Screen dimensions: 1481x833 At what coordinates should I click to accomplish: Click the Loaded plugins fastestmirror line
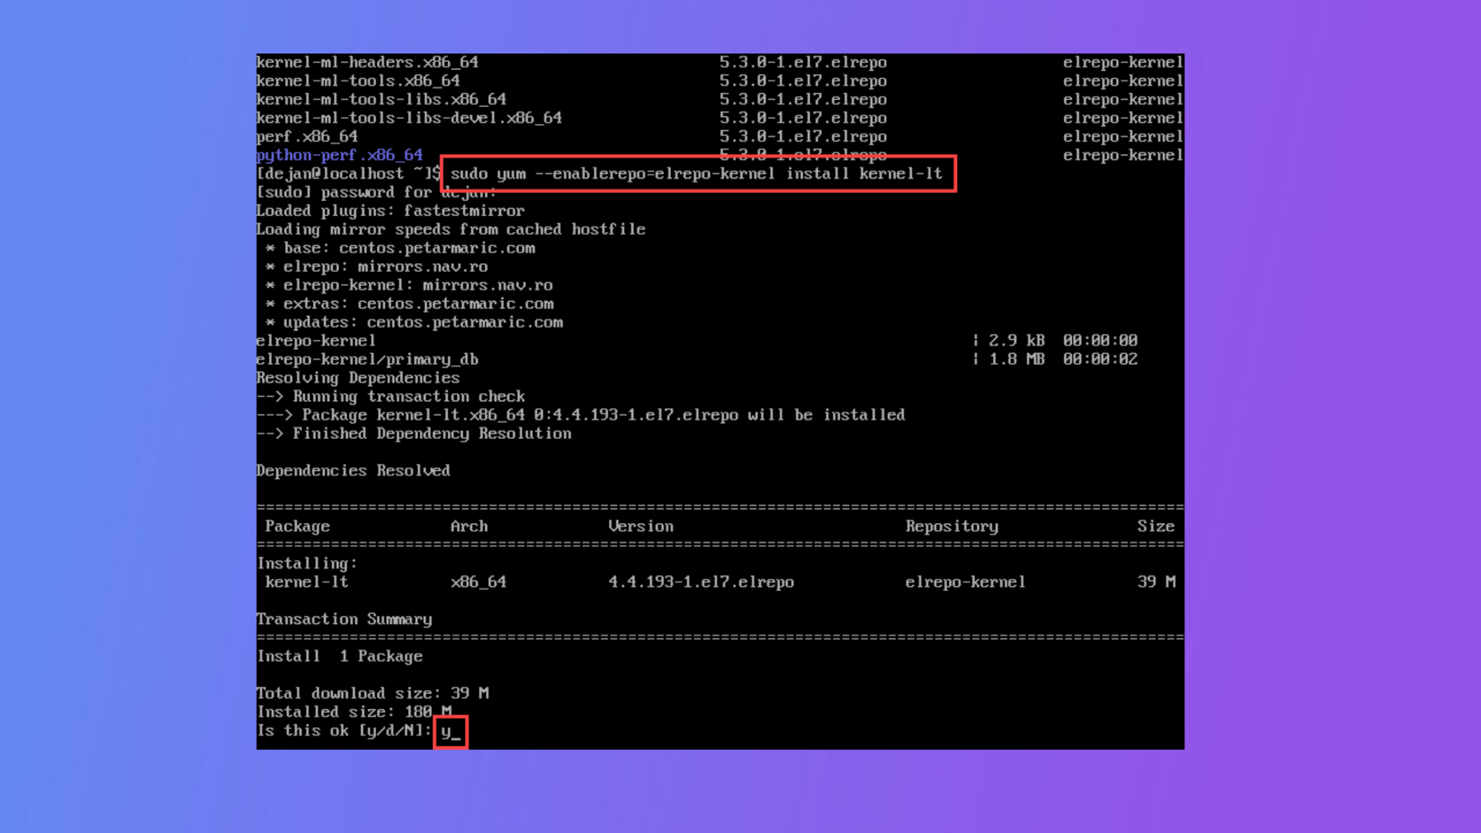click(x=390, y=210)
